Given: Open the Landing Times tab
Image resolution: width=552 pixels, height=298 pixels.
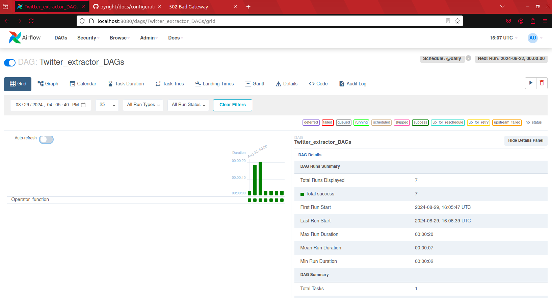Looking at the screenshot, I should (215, 84).
